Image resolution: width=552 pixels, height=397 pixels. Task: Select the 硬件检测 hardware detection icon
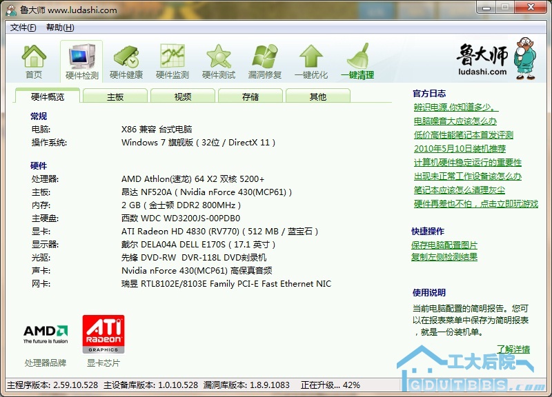tap(81, 57)
